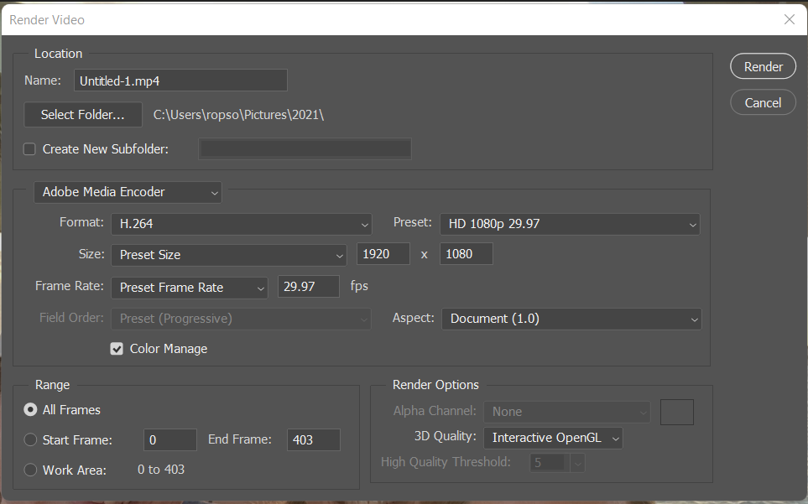
Task: Open the Format dropdown showing H.264
Action: pyautogui.click(x=241, y=224)
